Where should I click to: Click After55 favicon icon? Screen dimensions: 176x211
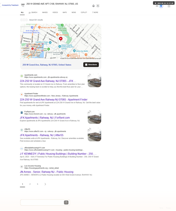(21, 130)
